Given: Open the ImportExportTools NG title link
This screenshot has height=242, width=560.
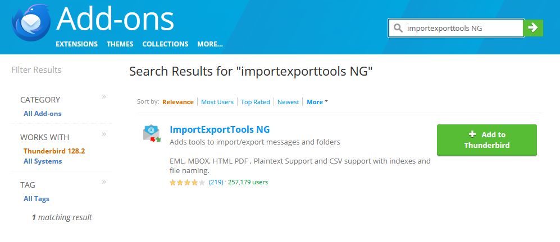Looking at the screenshot, I should coord(220,129).
